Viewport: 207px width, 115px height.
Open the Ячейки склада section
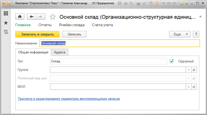click(72, 25)
